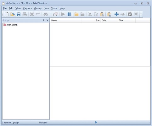This screenshot has width=152, height=126.
Task: Copy with the double-page toolbar icon
Action: pyautogui.click(x=96, y=14)
